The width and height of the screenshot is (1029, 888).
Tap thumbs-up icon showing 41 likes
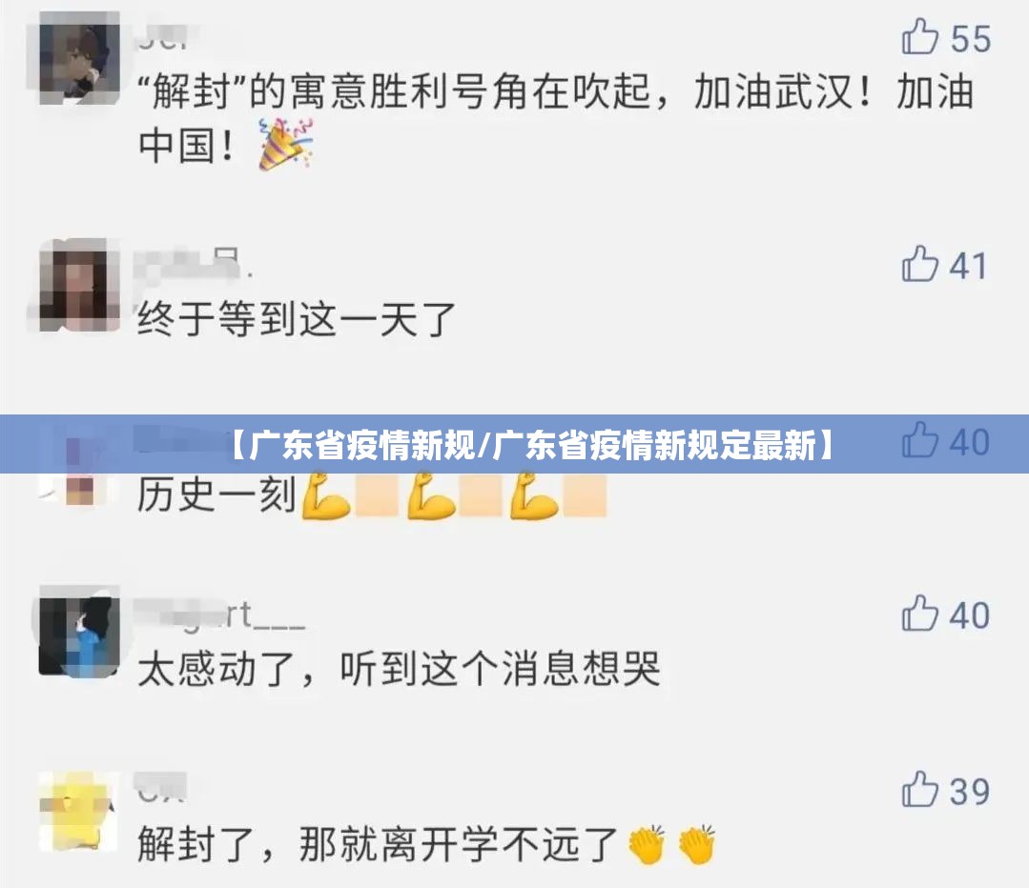[920, 264]
